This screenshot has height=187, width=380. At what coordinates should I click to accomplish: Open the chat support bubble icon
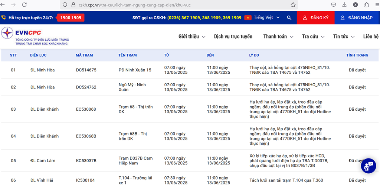(x=368, y=166)
